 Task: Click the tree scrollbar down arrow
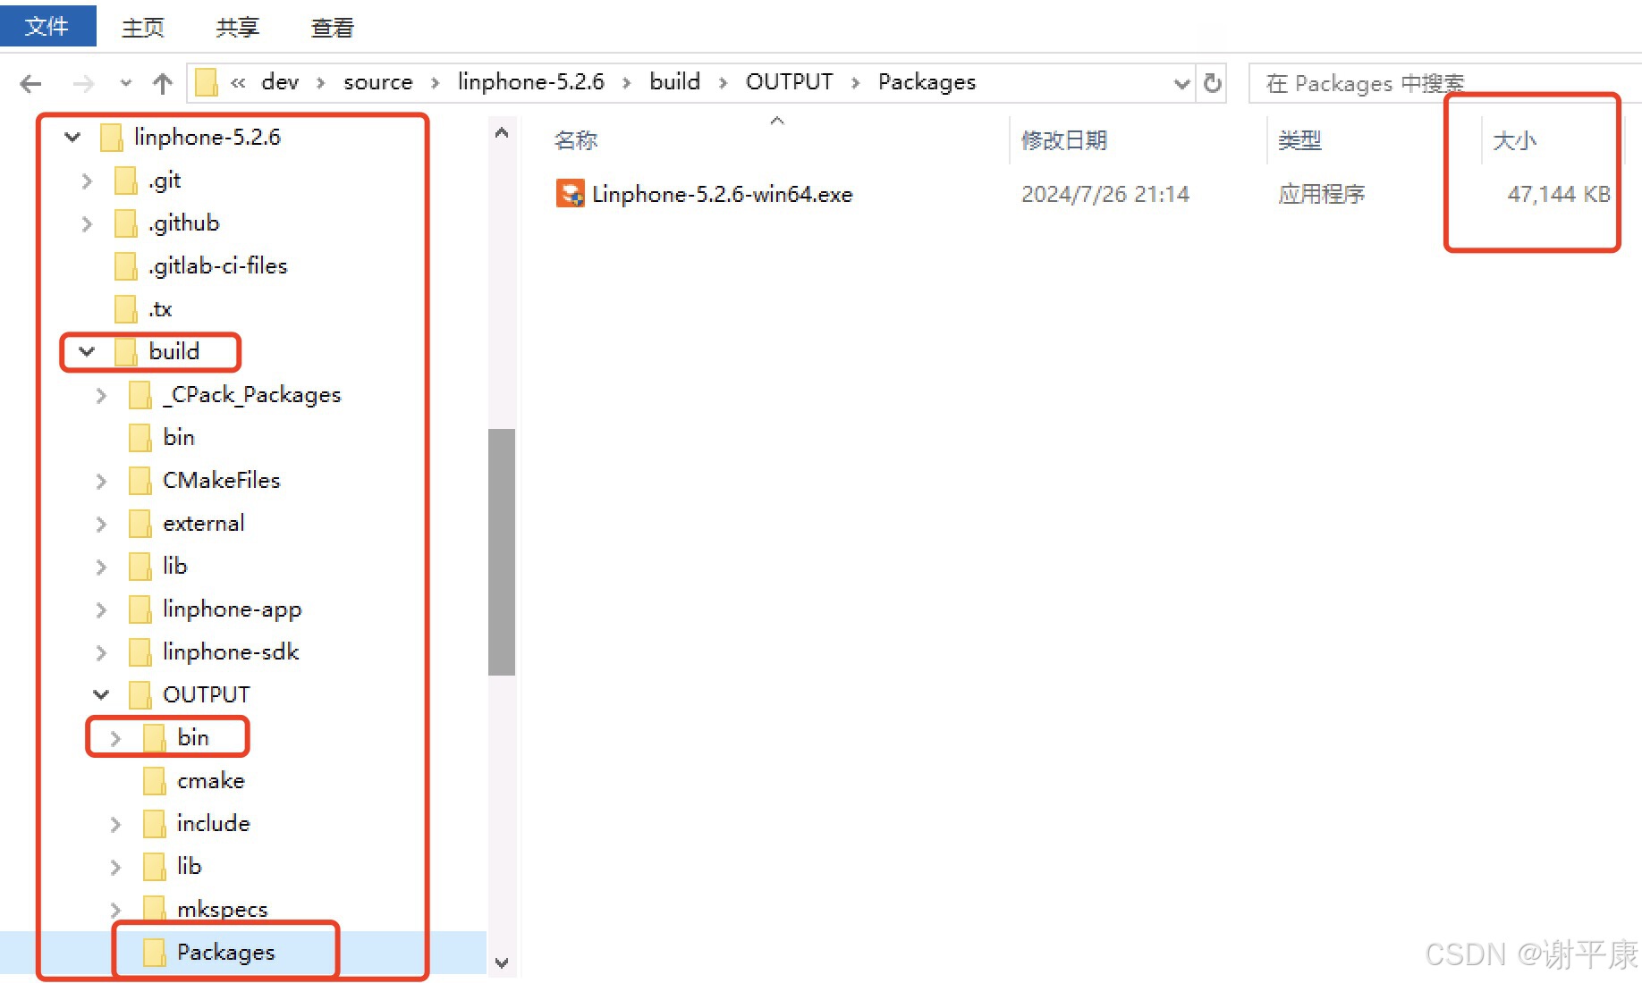(502, 962)
